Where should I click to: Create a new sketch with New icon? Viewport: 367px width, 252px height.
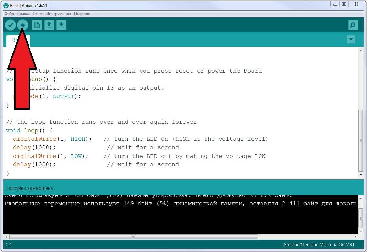click(37, 25)
